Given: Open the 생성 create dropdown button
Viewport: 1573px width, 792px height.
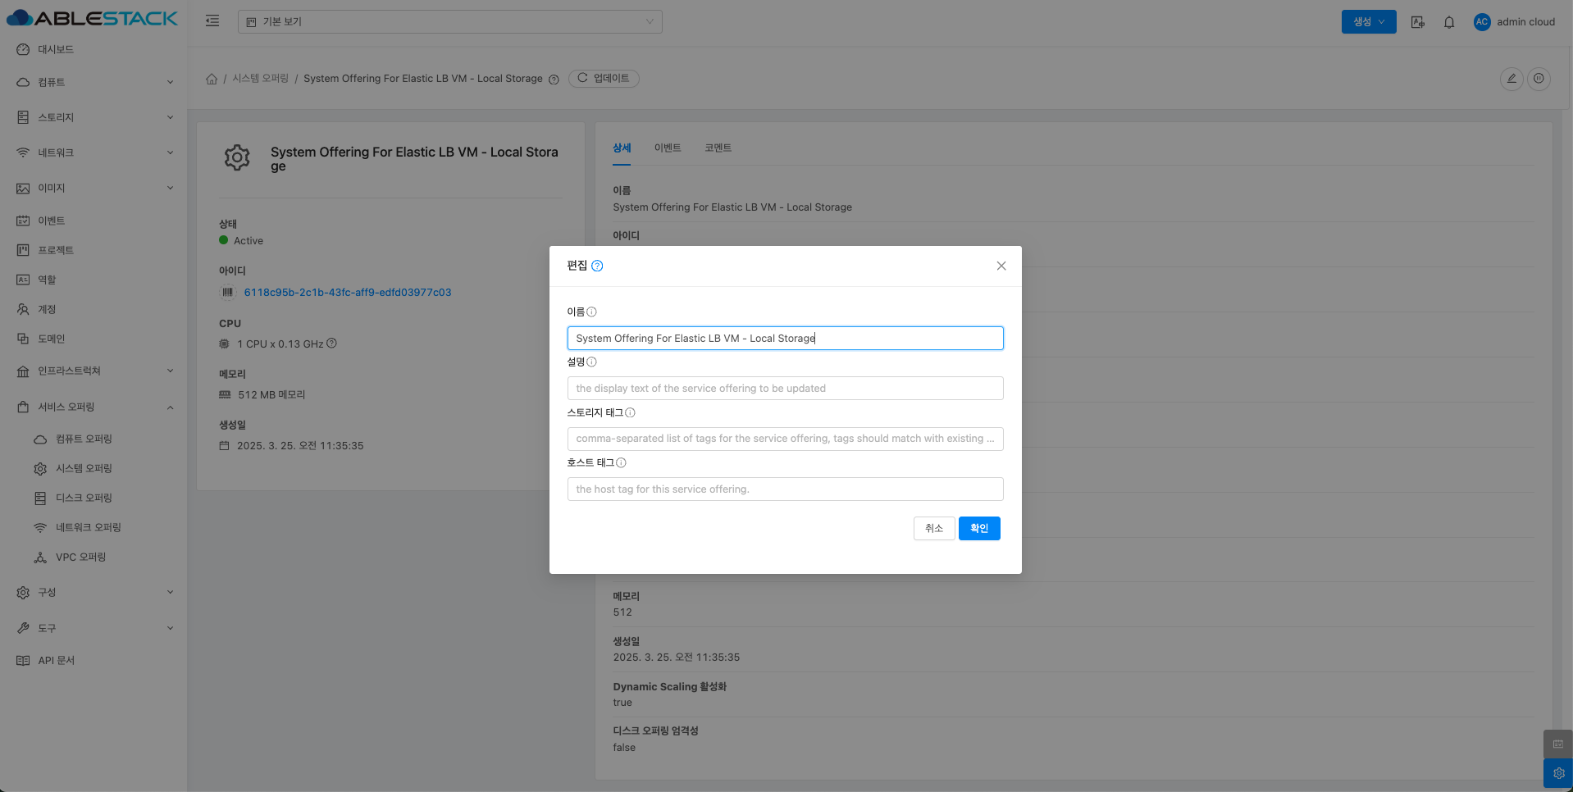Looking at the screenshot, I should click(x=1368, y=22).
